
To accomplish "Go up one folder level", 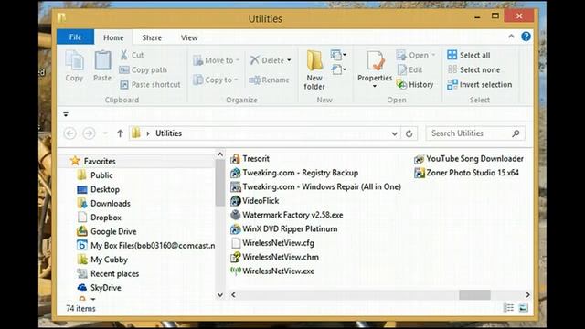I will [120, 133].
